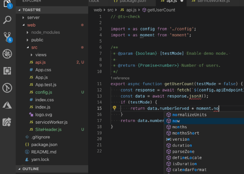Choose 'duration' suggestion in autocomplete

(x=182, y=145)
